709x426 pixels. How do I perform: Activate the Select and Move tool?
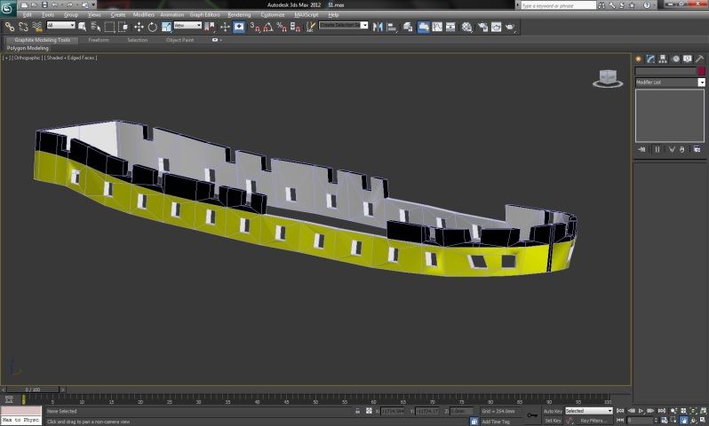click(139, 28)
